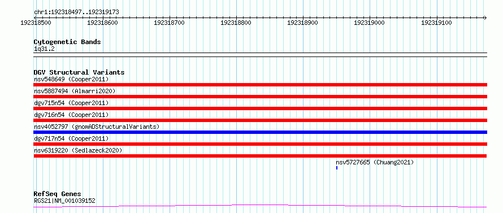
Task: Click the RGS21|NM_001039152 gene label
Action: click(64, 201)
